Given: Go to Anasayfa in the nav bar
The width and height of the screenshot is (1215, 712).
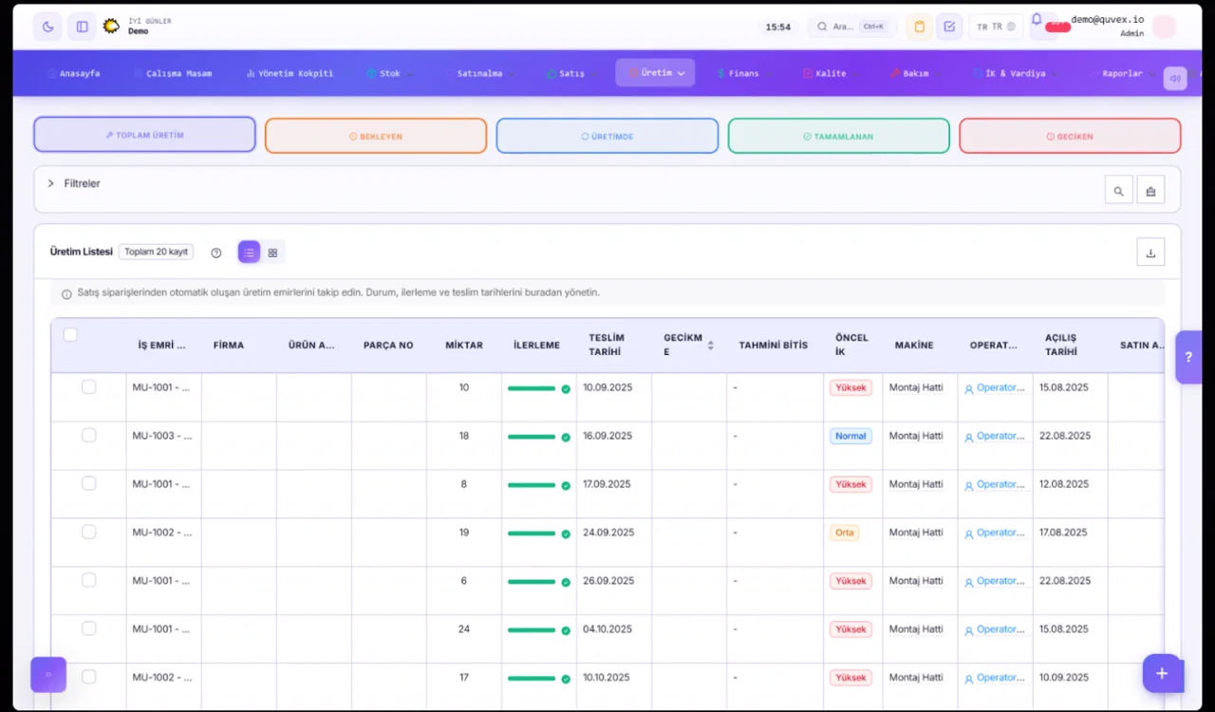Looking at the screenshot, I should click(73, 73).
